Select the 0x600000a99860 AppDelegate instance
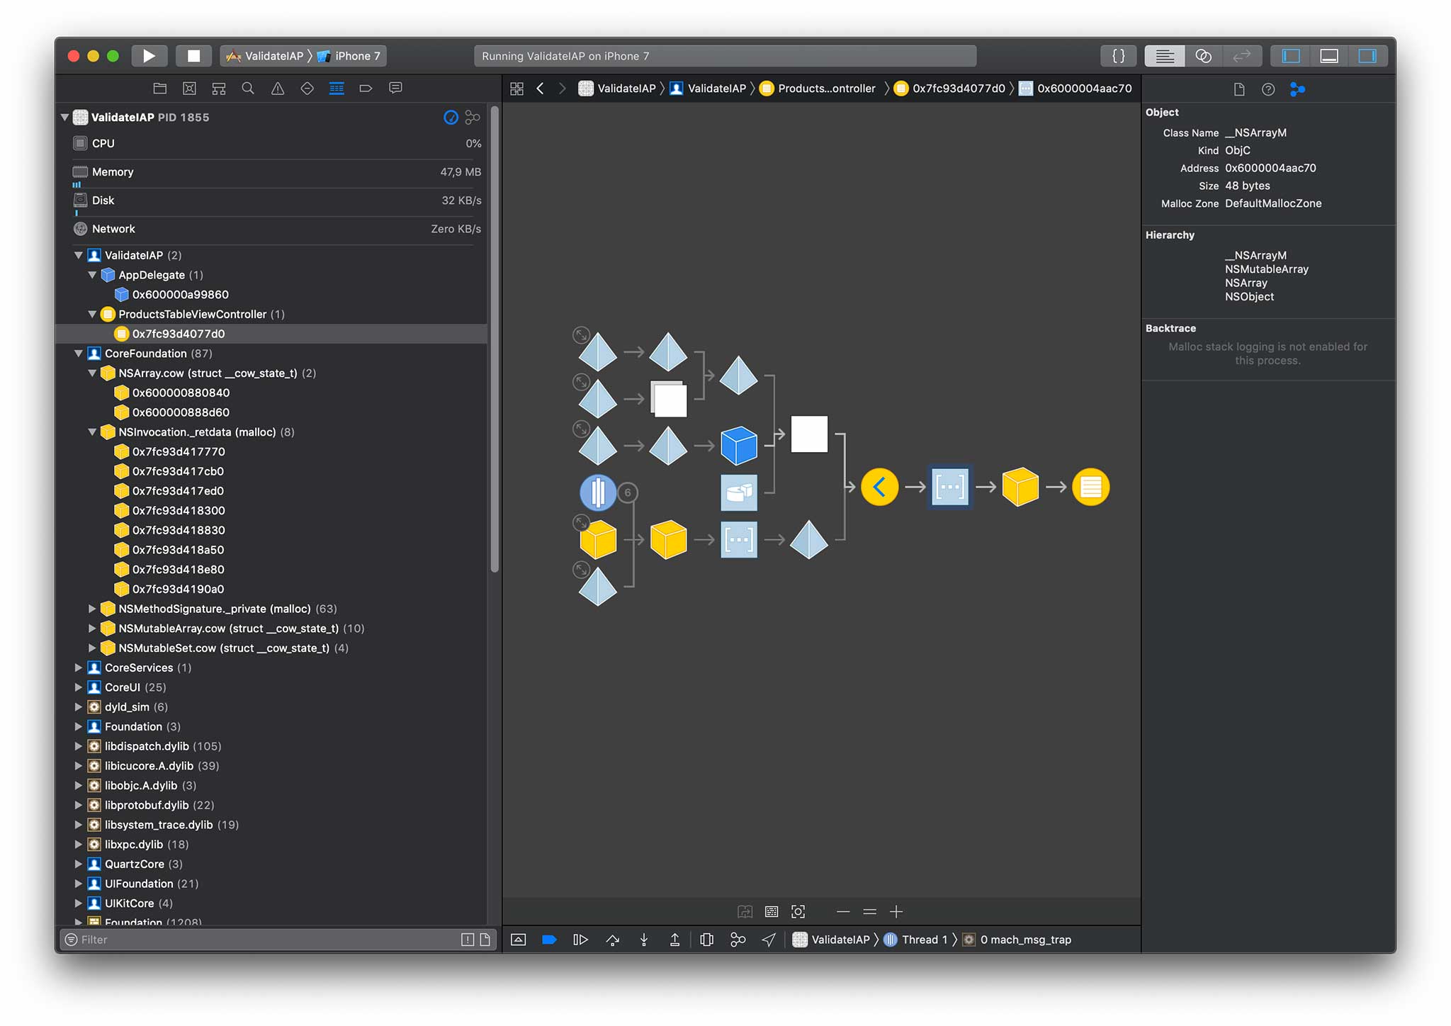This screenshot has width=1451, height=1026. (x=180, y=295)
